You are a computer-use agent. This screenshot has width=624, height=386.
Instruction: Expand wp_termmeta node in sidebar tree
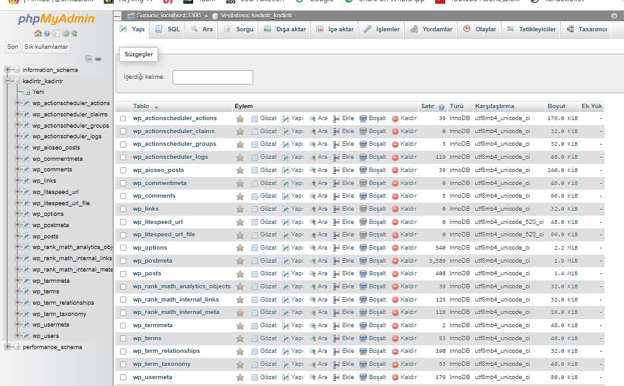tap(17, 280)
